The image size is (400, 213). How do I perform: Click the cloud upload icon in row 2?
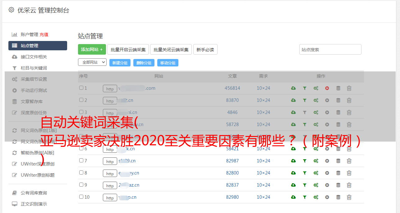coord(293,100)
